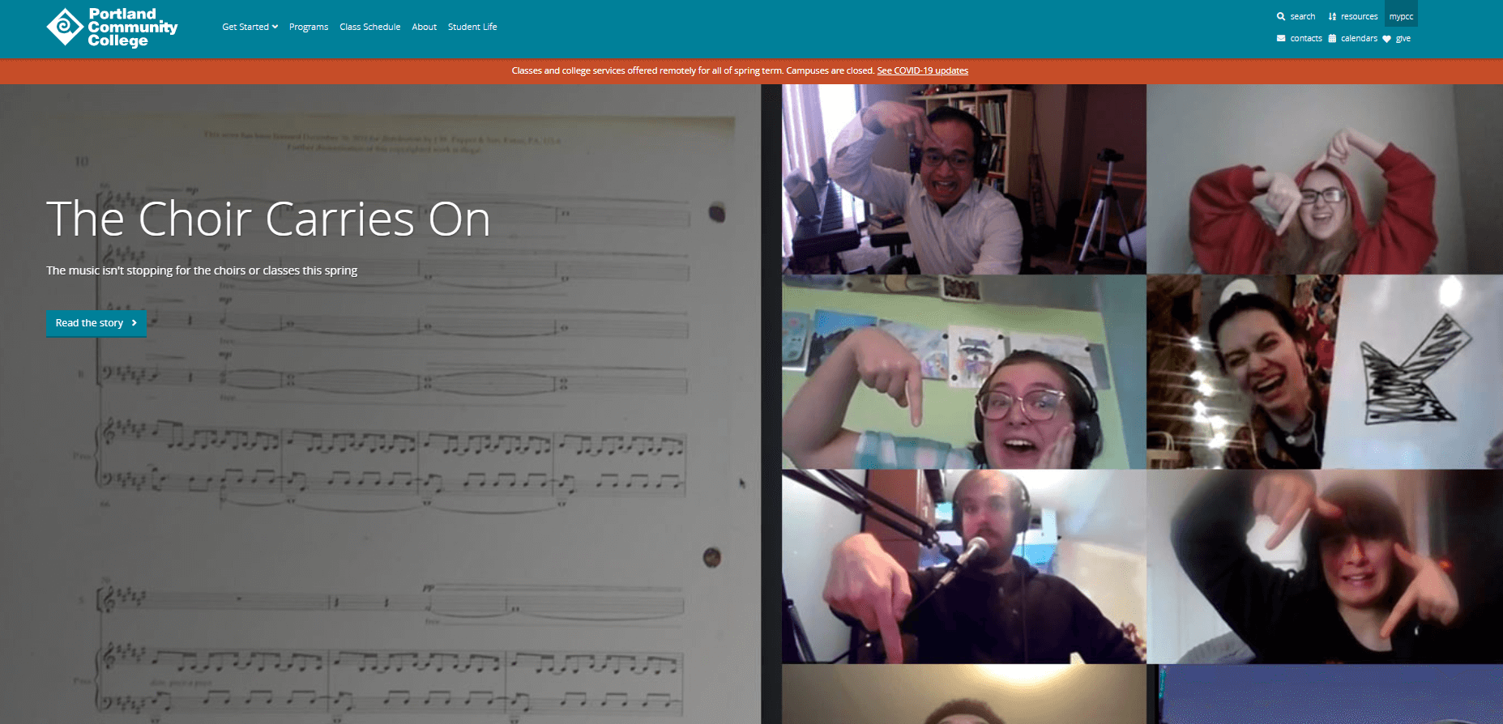Click the Portland Community College wordmark text
Image resolution: width=1503 pixels, height=724 pixels.
point(133,27)
